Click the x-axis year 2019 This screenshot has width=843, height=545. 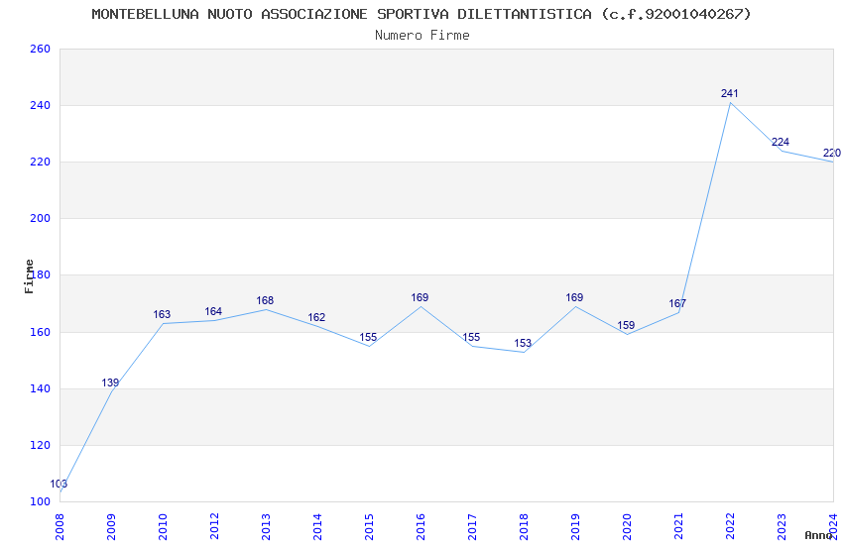[x=575, y=527]
